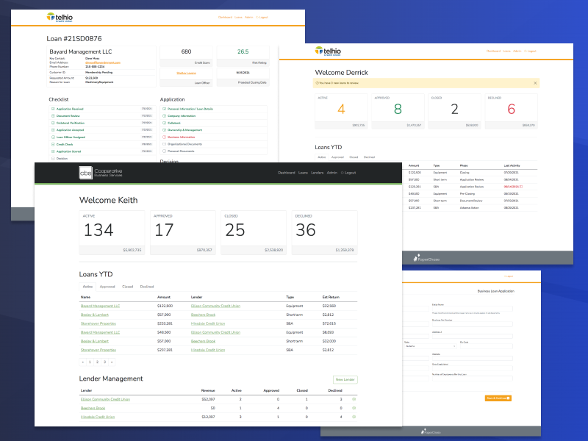
Task: Click the orange loan officer name link
Action: pyautogui.click(x=187, y=73)
